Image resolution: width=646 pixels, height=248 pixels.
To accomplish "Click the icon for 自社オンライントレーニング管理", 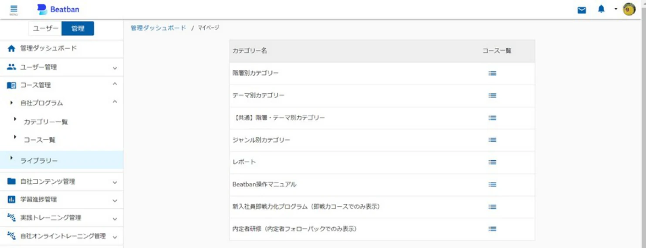I will [11, 236].
